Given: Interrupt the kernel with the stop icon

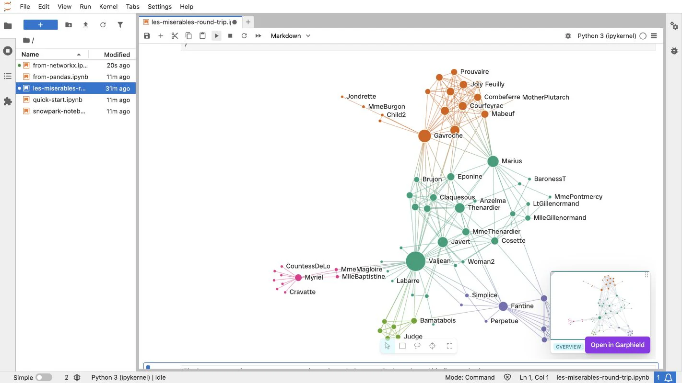Looking at the screenshot, I should tap(230, 36).
